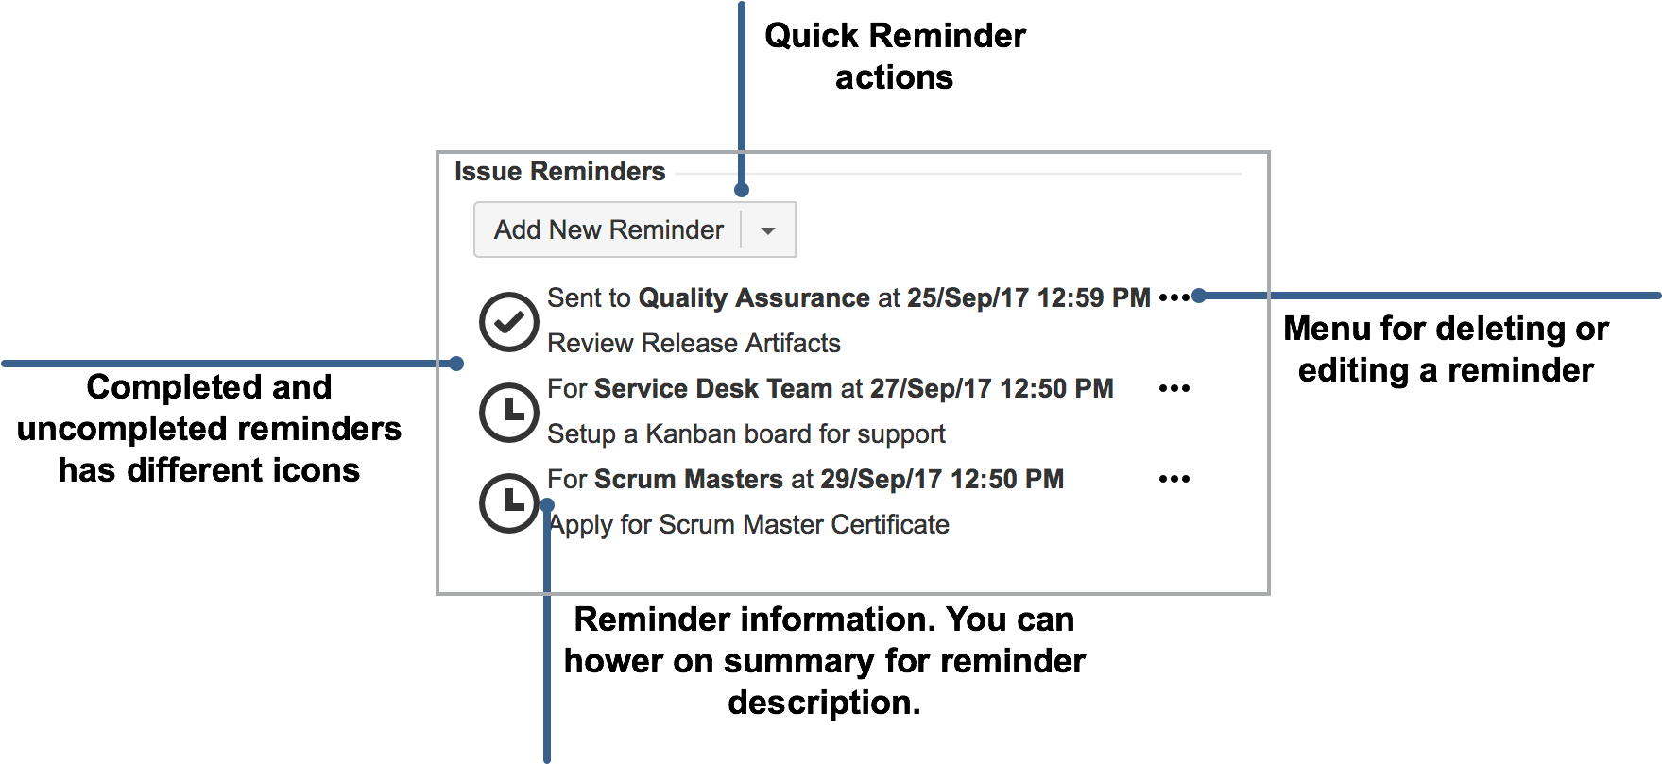Click the checkmark icon on the Quality Assurance reminder
The width and height of the screenshot is (1662, 764).
[x=509, y=321]
